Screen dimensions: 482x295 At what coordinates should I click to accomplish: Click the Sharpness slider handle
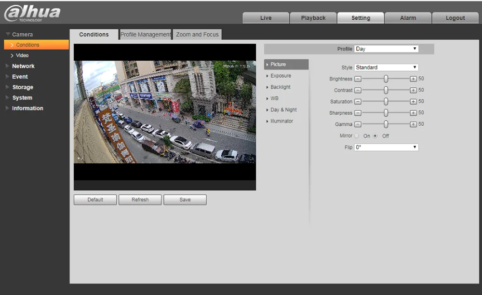tap(386, 113)
